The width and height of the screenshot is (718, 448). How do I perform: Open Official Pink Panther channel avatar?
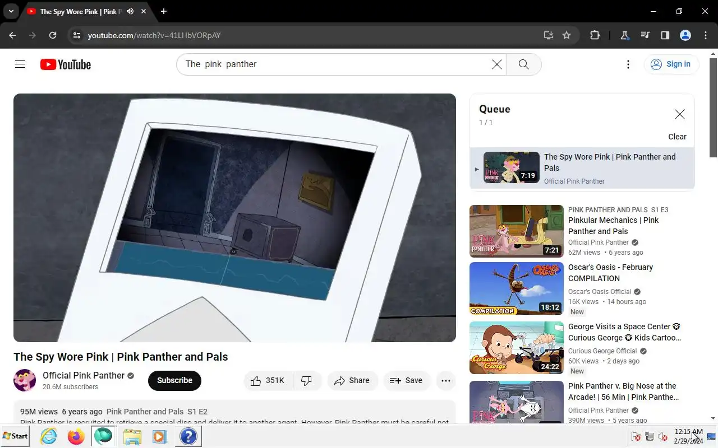25,380
